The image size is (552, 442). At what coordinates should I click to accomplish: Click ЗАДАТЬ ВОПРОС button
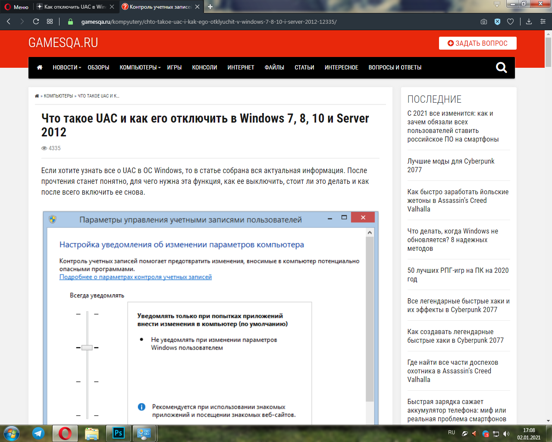(x=477, y=43)
